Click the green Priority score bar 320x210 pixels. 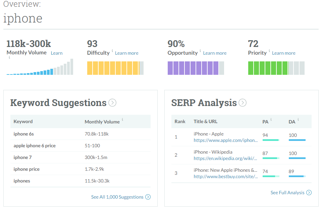pos(276,68)
